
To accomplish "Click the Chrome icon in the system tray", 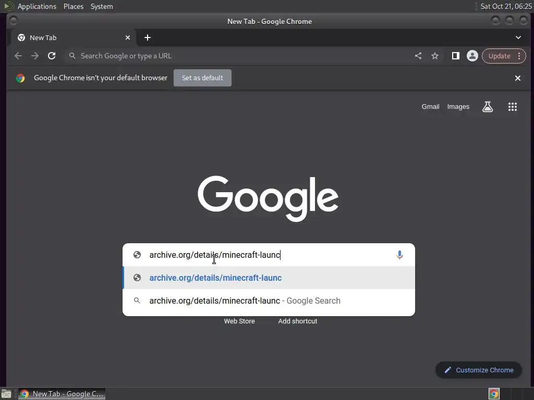I will pyautogui.click(x=494, y=394).
